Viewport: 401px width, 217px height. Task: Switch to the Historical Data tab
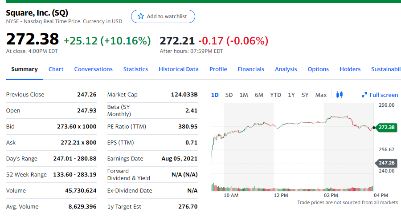point(179,69)
